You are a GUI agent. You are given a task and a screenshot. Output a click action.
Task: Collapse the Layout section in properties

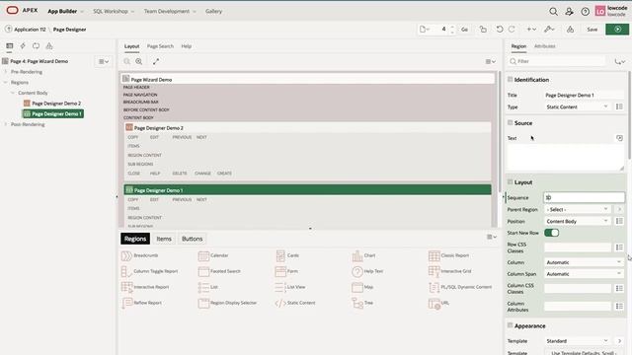pyautogui.click(x=510, y=181)
